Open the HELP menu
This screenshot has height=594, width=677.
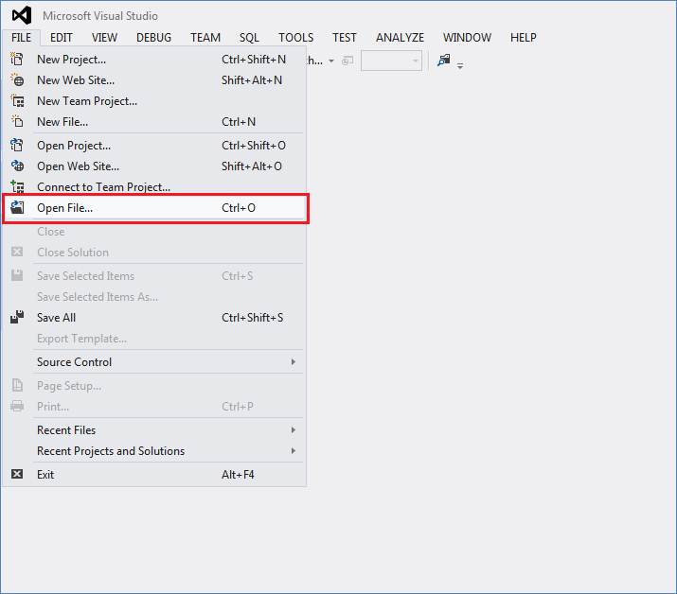click(x=524, y=38)
